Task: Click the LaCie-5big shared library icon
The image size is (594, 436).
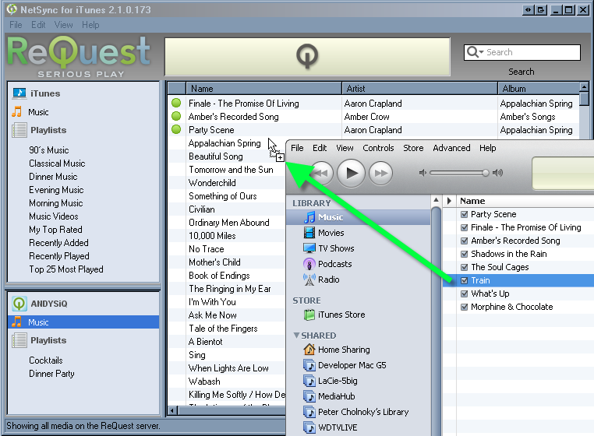Action: coord(309,381)
